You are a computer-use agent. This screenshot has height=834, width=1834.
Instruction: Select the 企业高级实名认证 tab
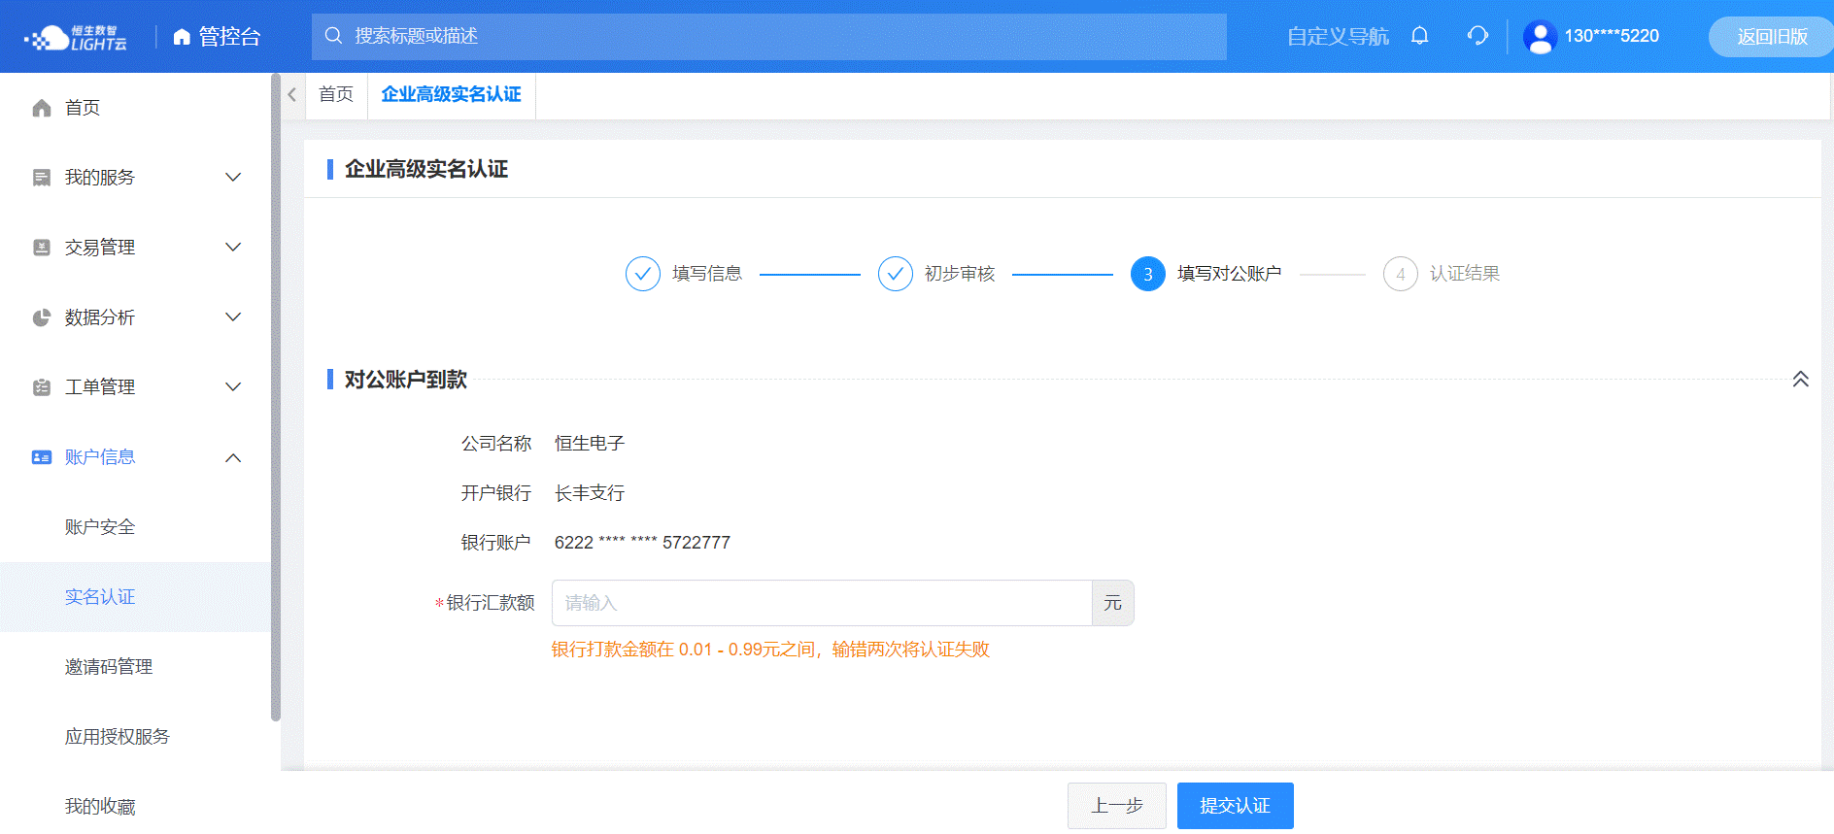pos(451,95)
